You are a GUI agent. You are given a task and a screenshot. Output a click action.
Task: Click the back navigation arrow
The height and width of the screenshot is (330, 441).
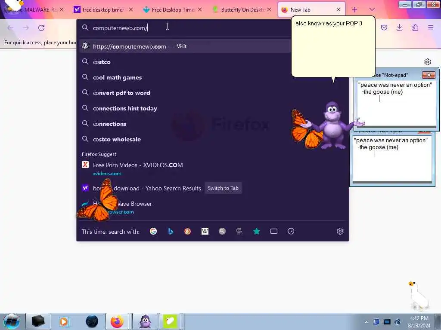(x=10, y=28)
